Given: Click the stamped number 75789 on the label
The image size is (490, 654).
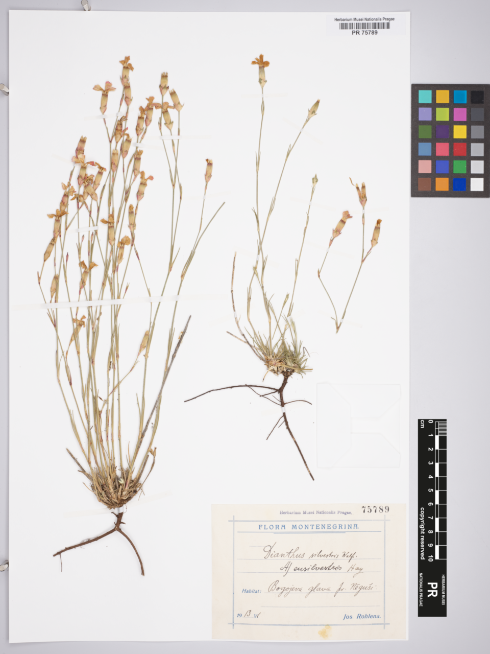Looking at the screenshot, I should pyautogui.click(x=375, y=509).
